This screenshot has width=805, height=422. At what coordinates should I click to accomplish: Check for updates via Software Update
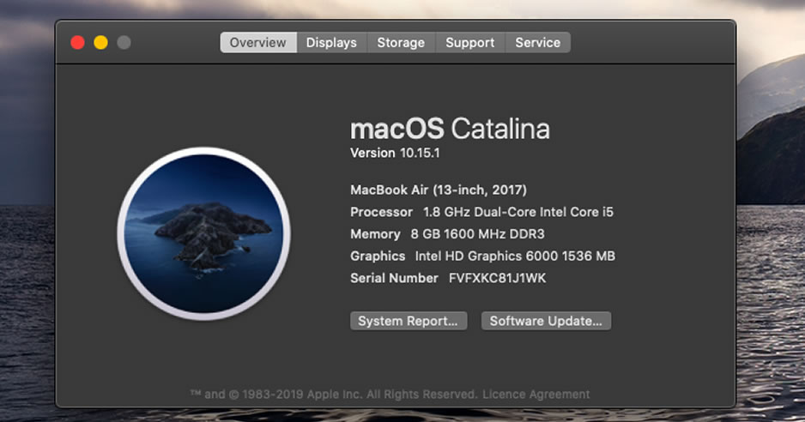pyautogui.click(x=546, y=321)
